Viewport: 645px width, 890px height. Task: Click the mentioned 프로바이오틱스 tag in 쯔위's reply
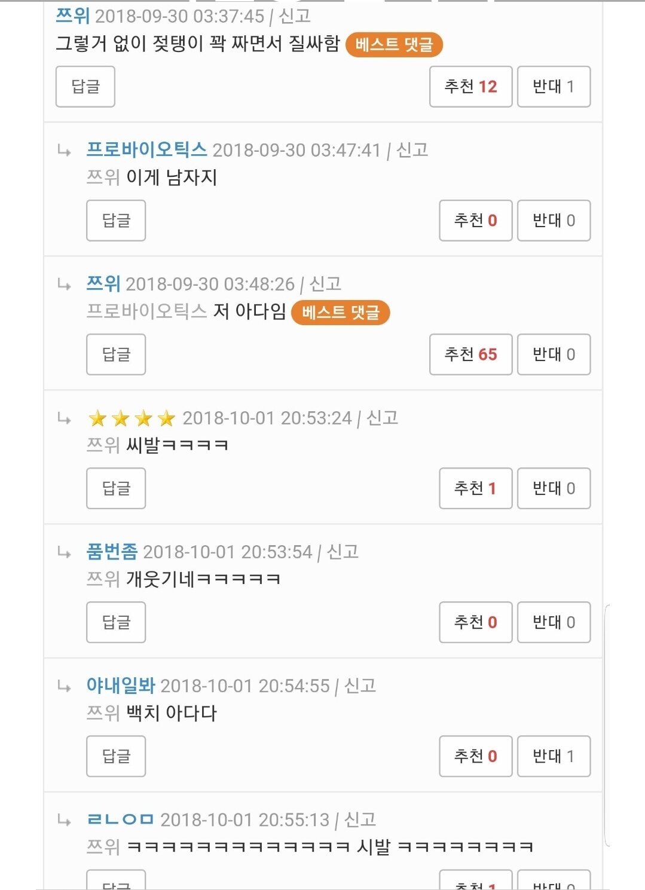pyautogui.click(x=147, y=311)
